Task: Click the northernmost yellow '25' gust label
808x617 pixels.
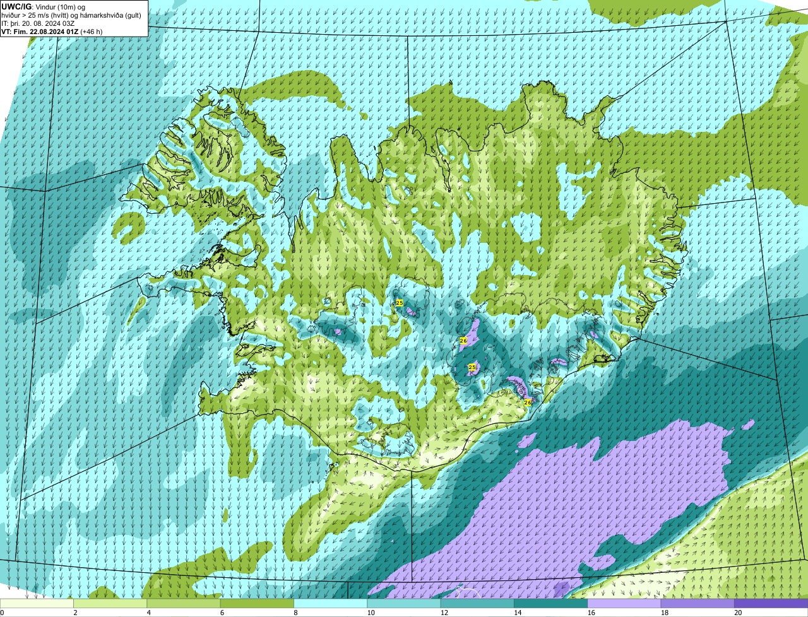Action: click(399, 303)
